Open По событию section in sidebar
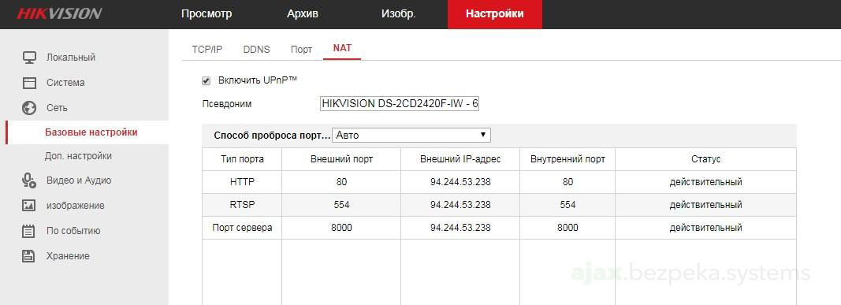Viewport: 841px width, 305px height. tap(73, 231)
